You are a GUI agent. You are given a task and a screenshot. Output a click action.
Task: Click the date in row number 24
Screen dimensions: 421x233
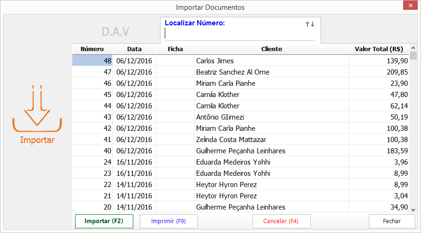click(134, 162)
